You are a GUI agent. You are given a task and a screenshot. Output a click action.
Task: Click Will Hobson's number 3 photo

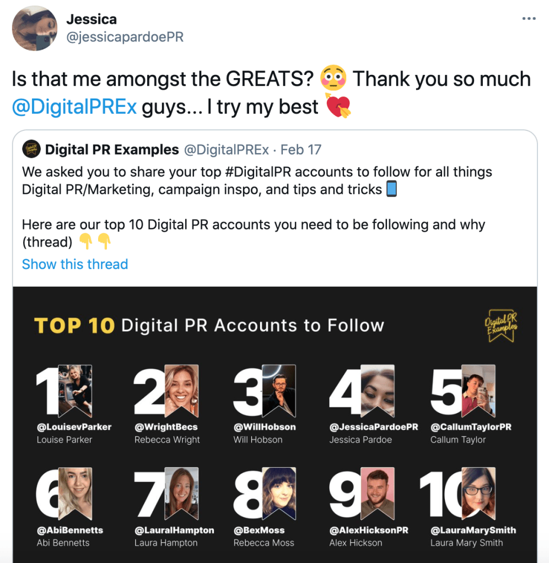279,387
